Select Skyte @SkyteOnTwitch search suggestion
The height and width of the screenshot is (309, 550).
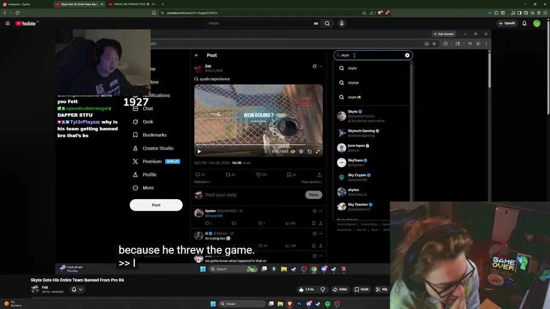373,116
